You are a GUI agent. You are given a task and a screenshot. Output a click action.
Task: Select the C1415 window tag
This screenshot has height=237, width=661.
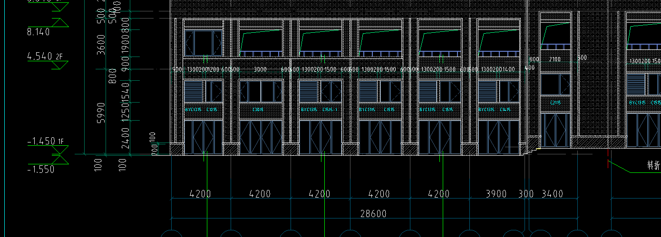click(505, 110)
